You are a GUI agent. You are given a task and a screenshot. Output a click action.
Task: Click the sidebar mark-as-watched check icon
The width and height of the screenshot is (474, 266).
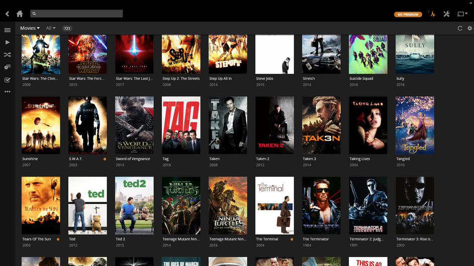(x=7, y=80)
